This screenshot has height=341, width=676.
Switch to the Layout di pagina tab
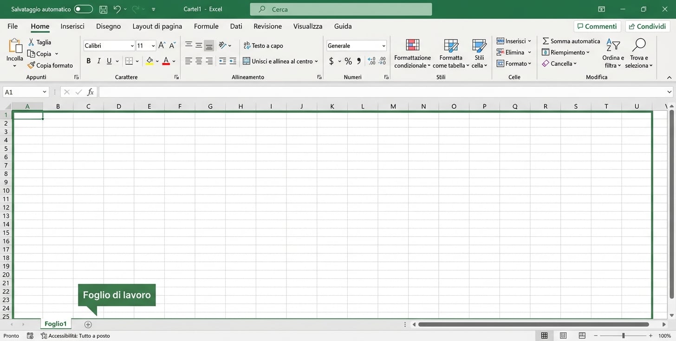pyautogui.click(x=157, y=26)
